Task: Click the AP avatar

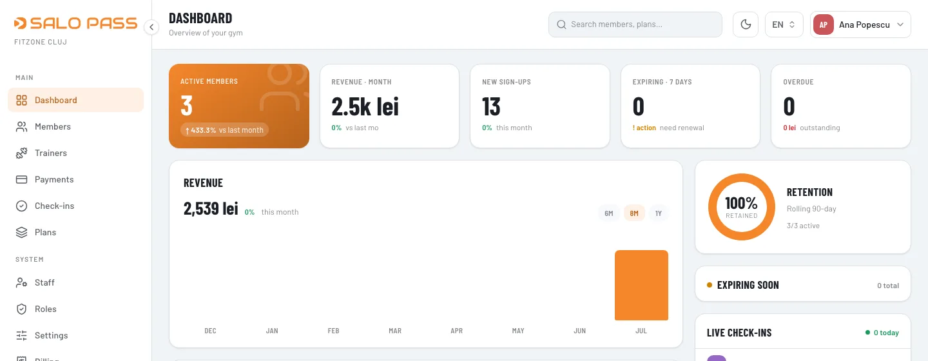Action: (x=824, y=24)
